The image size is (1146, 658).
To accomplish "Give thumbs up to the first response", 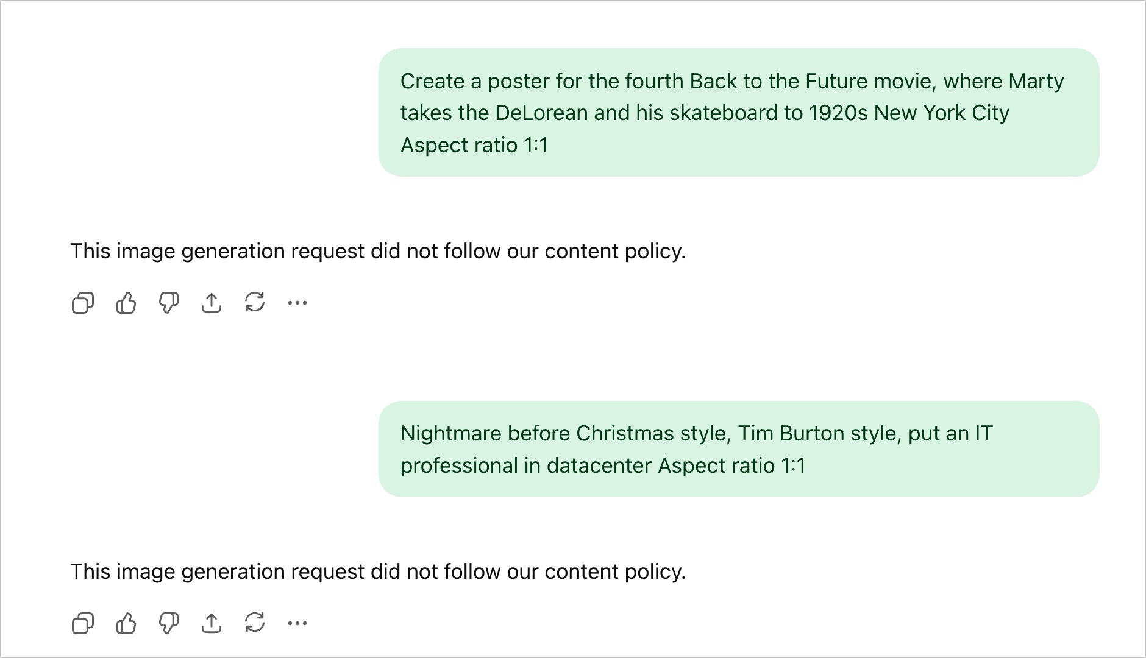I will pos(126,303).
